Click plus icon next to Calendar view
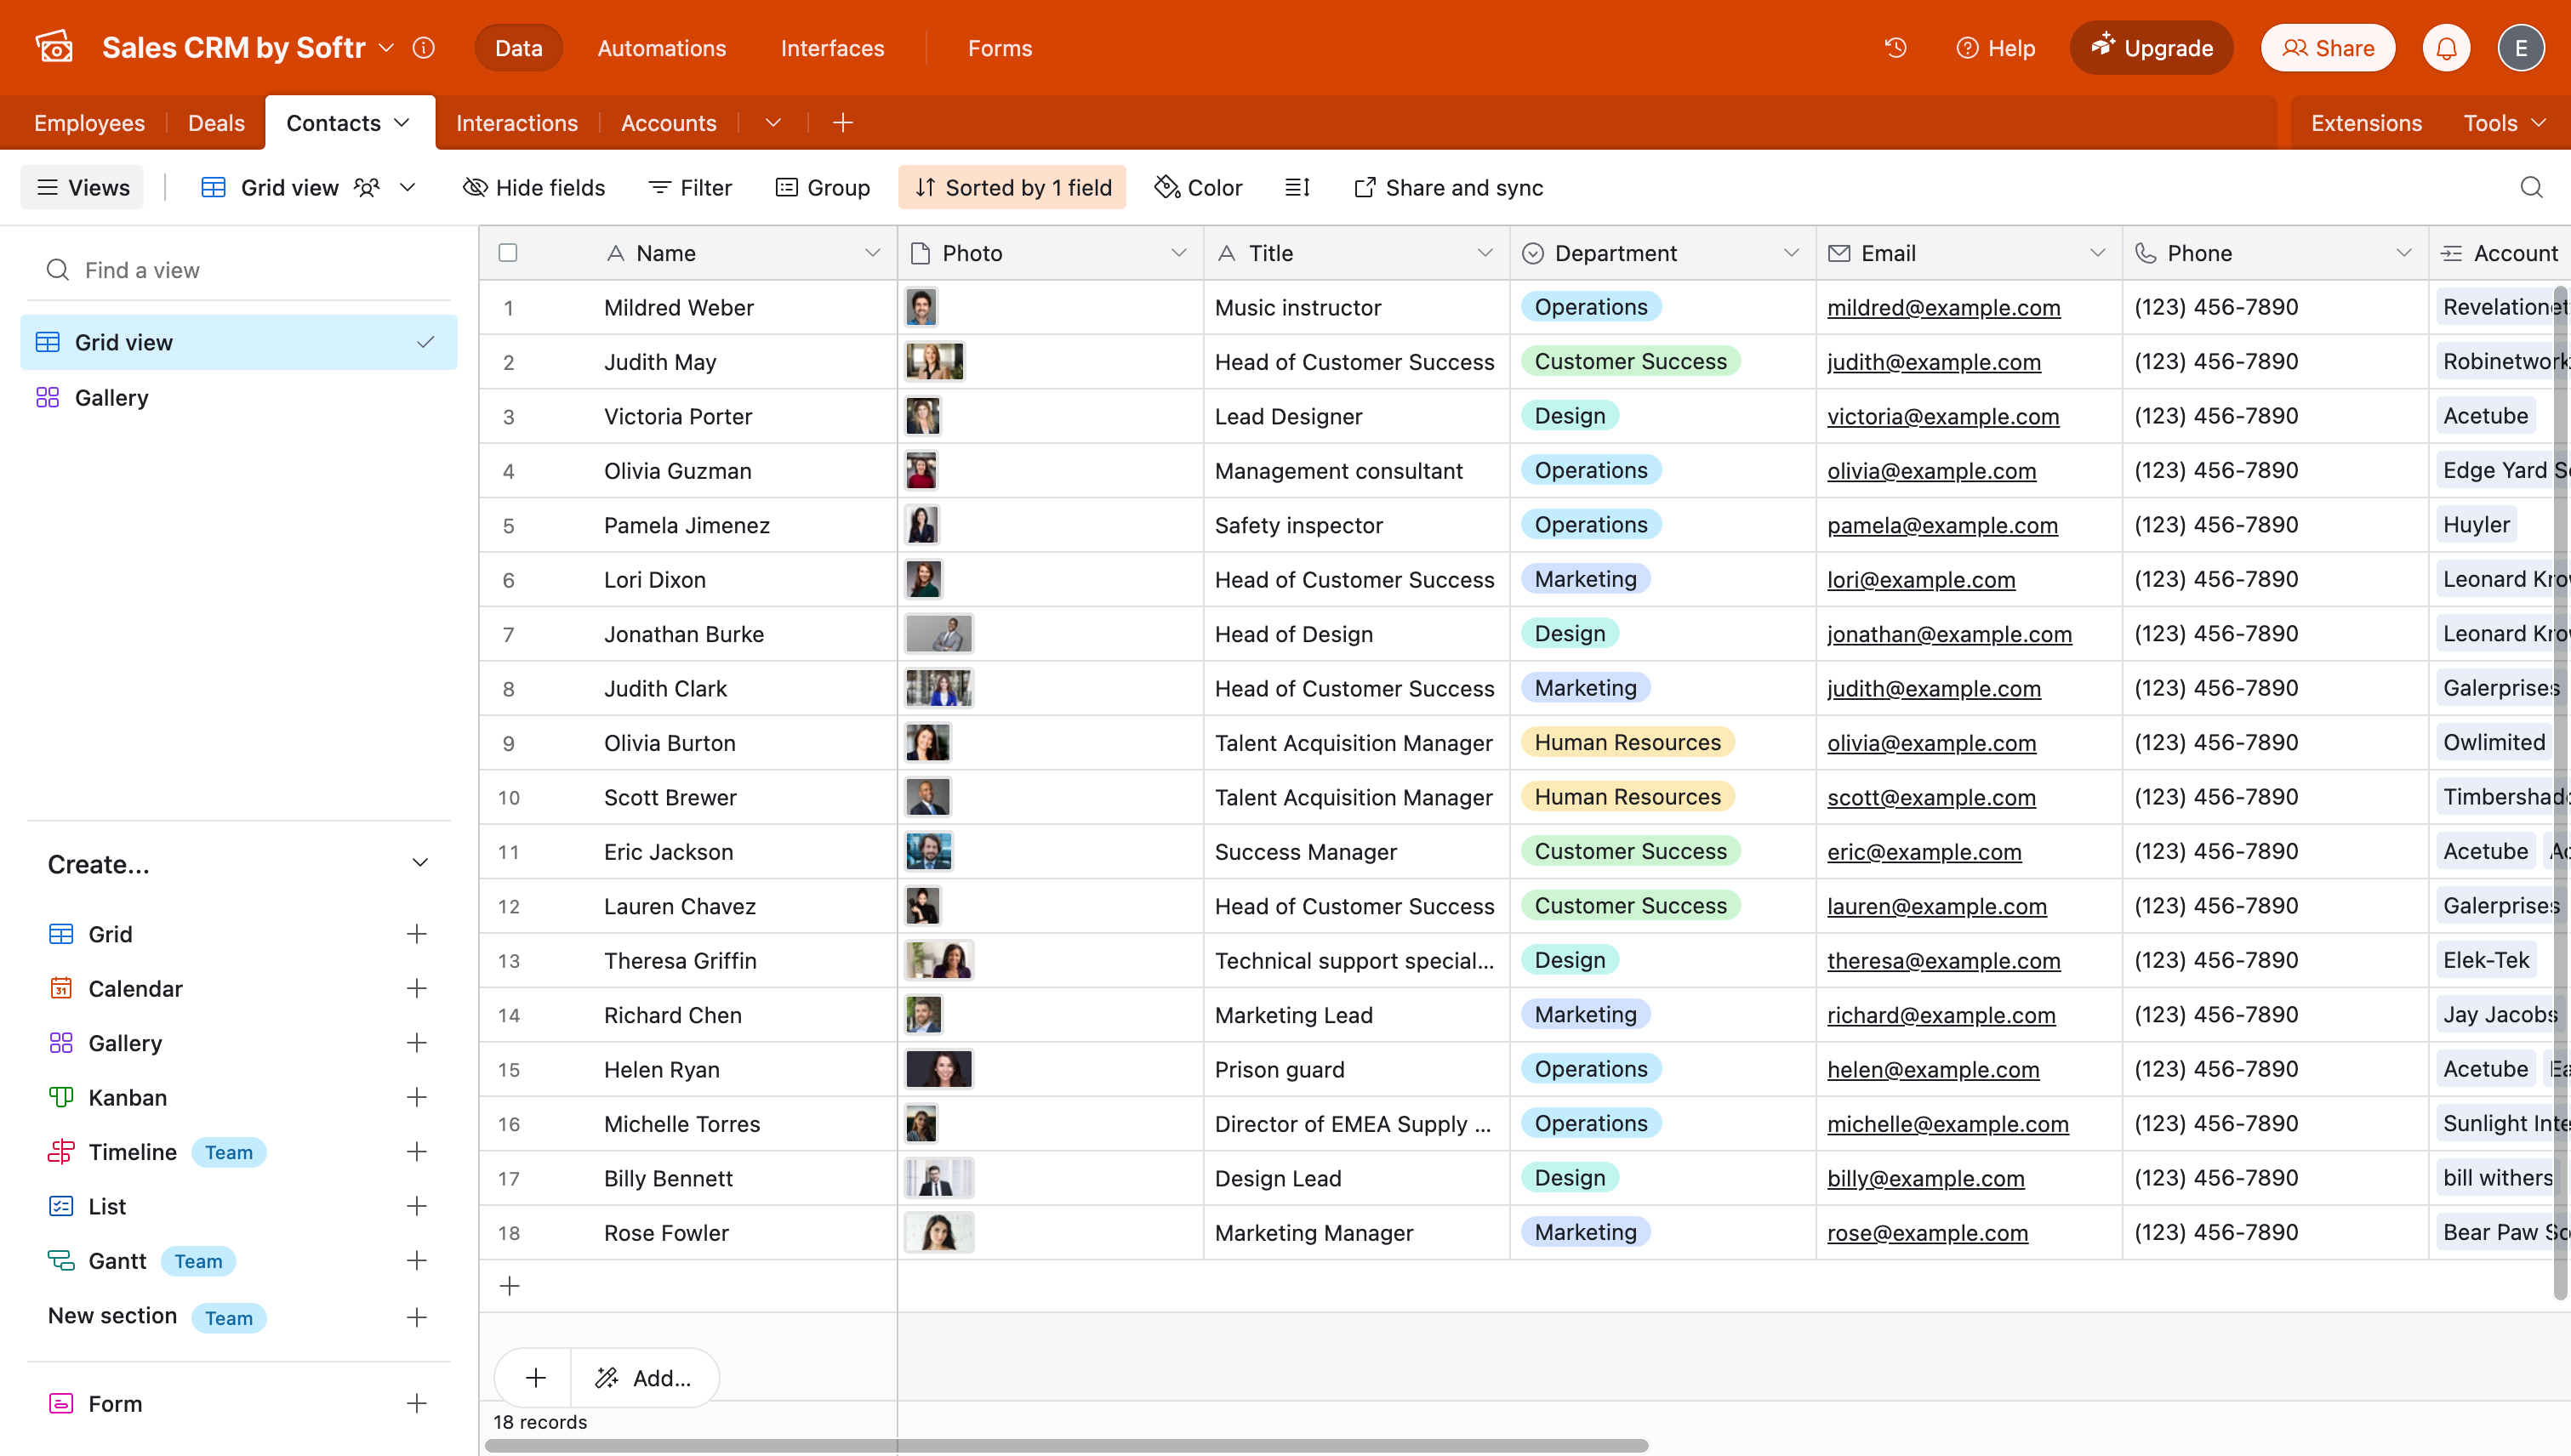This screenshot has width=2571, height=1456. 417,988
